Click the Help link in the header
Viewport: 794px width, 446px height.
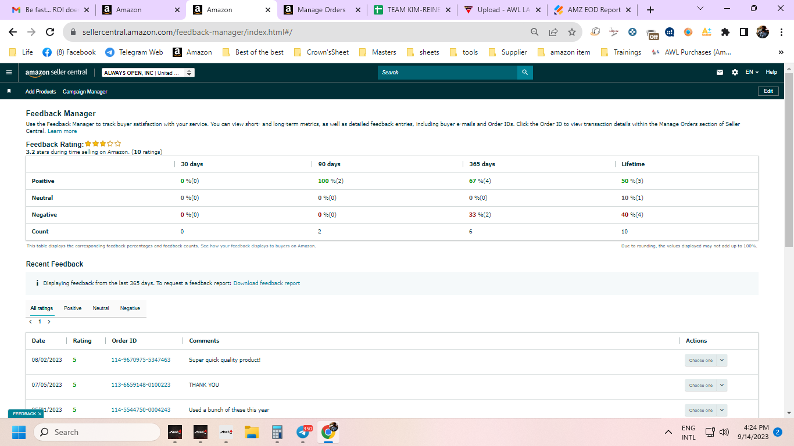tap(771, 72)
